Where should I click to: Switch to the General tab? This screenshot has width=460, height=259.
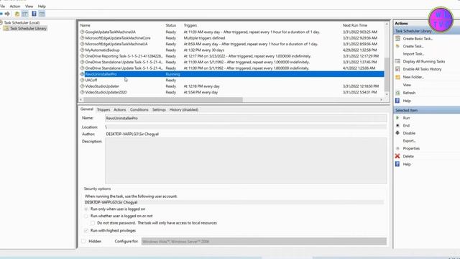click(87, 109)
